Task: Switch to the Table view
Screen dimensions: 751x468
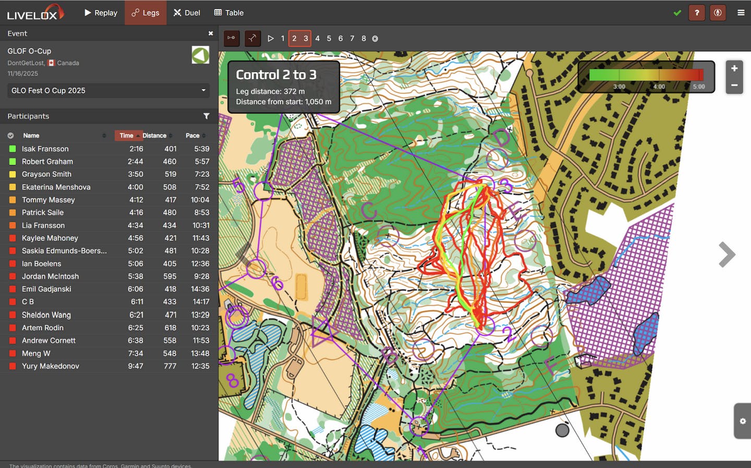Action: pyautogui.click(x=229, y=13)
